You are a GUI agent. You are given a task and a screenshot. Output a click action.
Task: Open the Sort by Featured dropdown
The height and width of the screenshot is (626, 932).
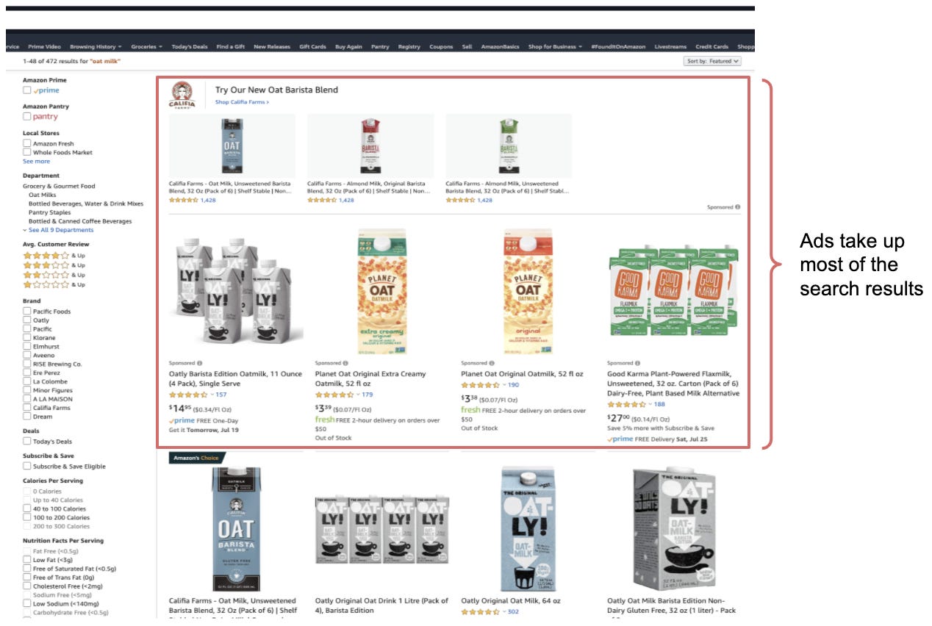click(x=711, y=61)
